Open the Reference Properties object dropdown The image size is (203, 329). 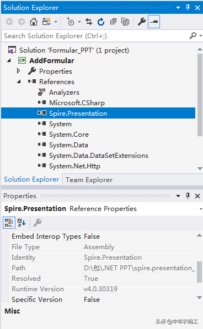201,209
